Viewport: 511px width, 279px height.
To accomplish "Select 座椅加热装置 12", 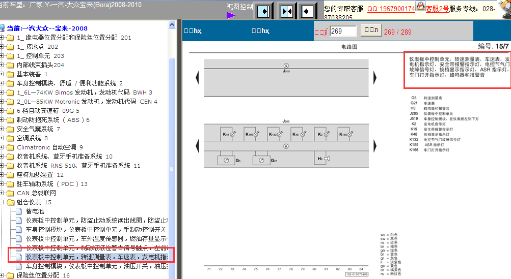I will [40, 175].
